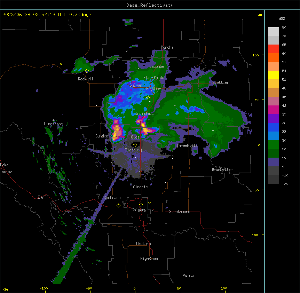Viewport: 300px width, 293px height.
Task: Click the -50 tick label on the vertical axis
Action: tap(255, 190)
